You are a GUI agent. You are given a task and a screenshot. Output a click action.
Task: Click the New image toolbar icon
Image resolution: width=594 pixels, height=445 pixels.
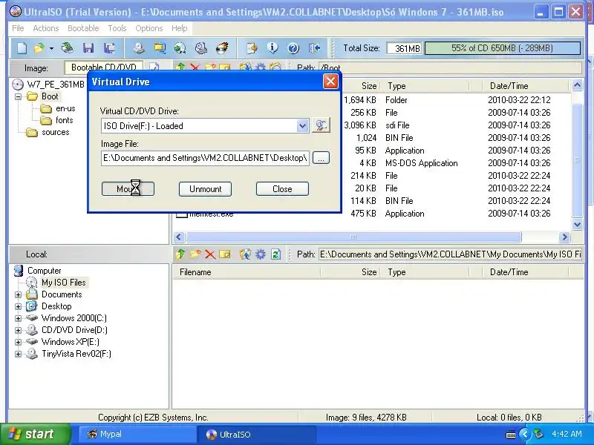[22, 48]
